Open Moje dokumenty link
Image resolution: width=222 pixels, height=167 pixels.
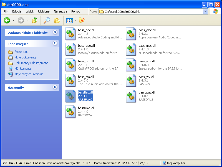point(25,57)
